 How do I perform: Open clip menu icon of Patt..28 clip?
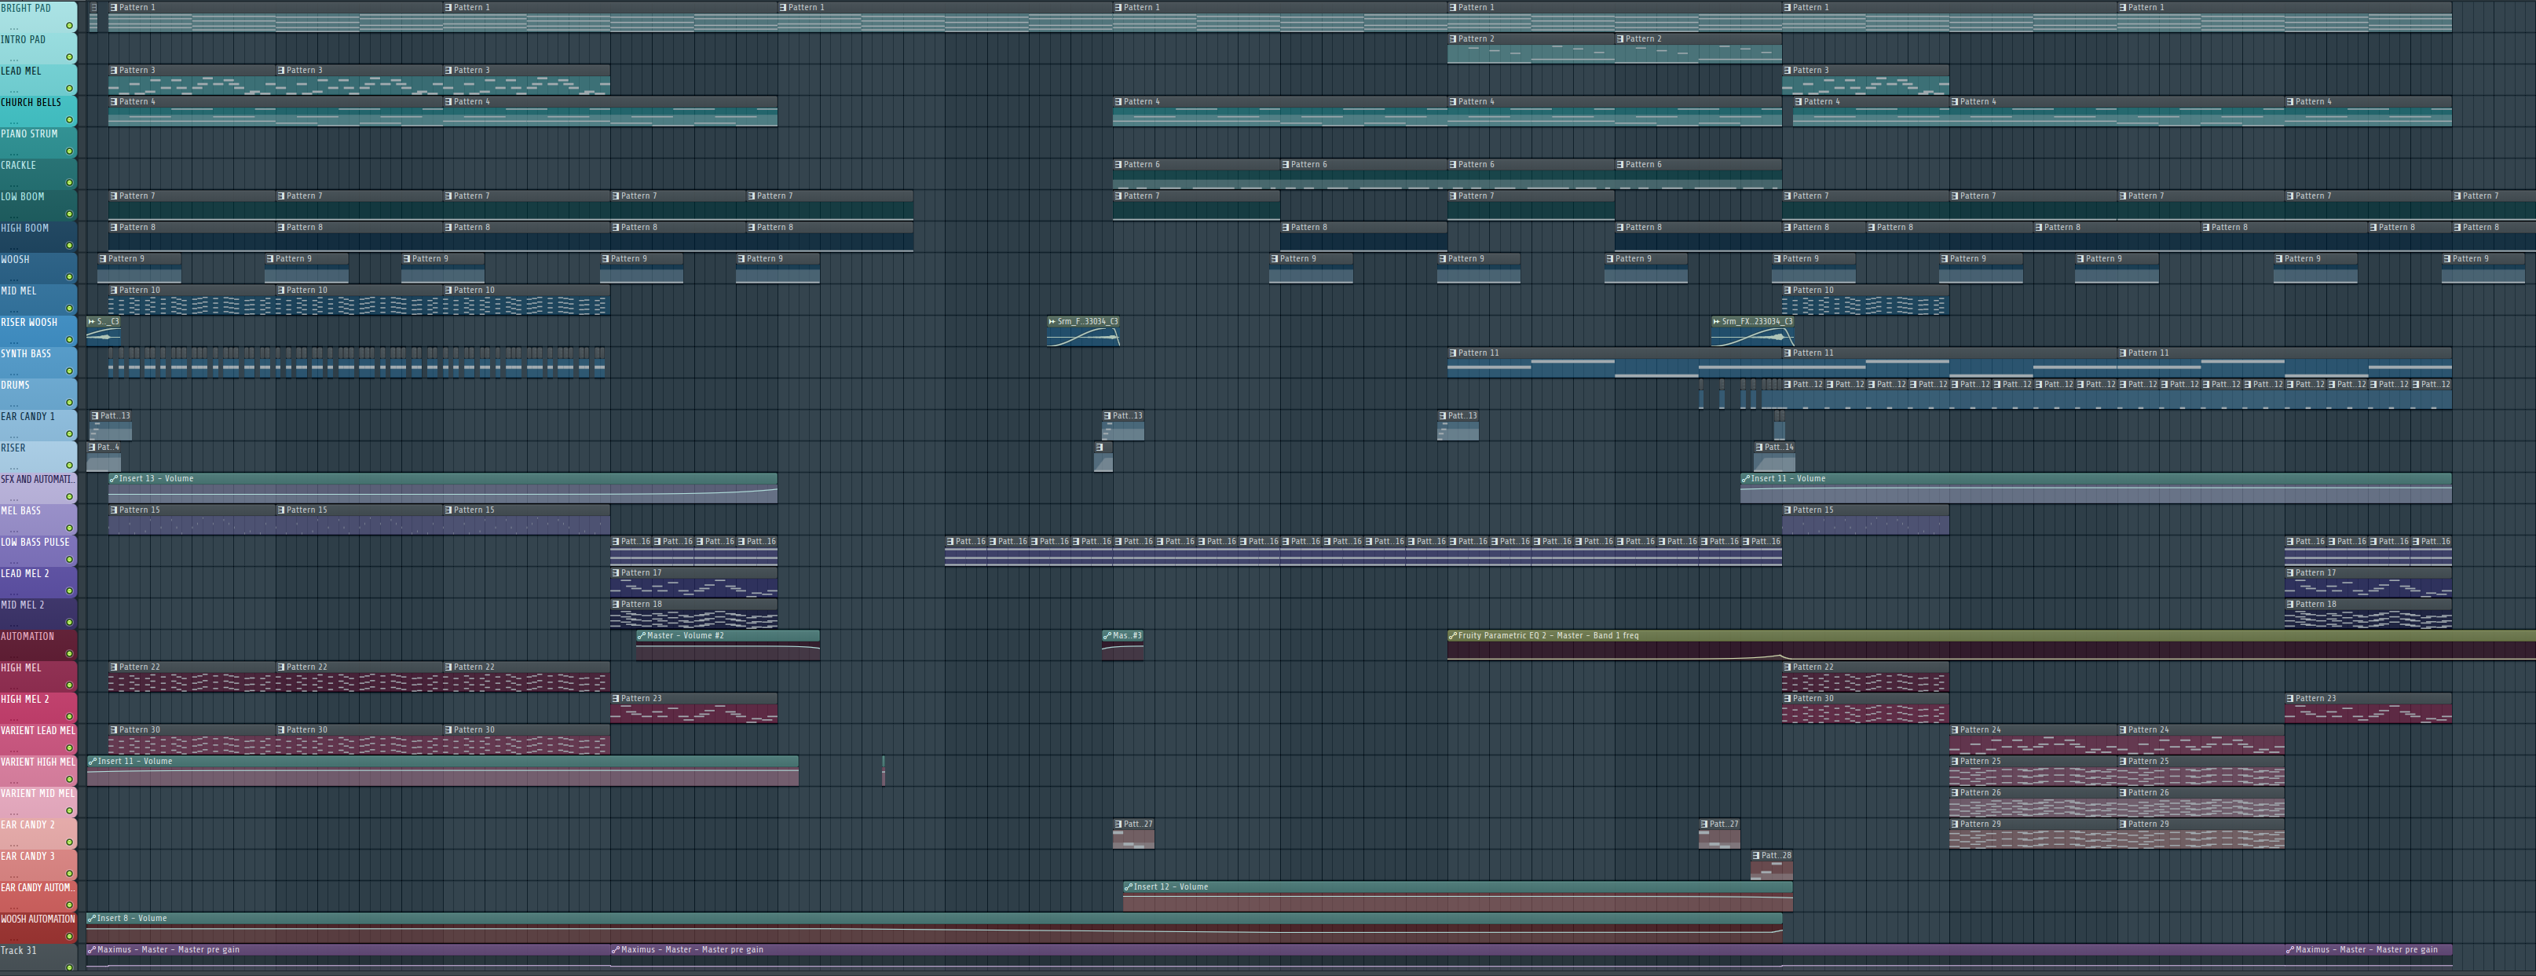tap(1756, 856)
